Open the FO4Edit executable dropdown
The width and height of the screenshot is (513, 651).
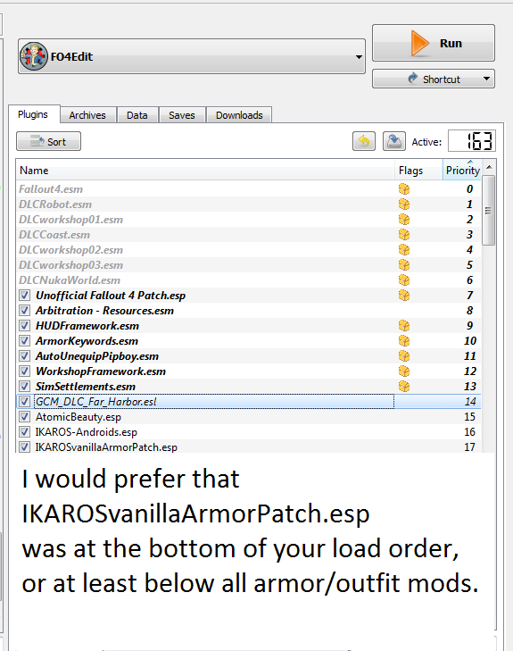coord(192,56)
